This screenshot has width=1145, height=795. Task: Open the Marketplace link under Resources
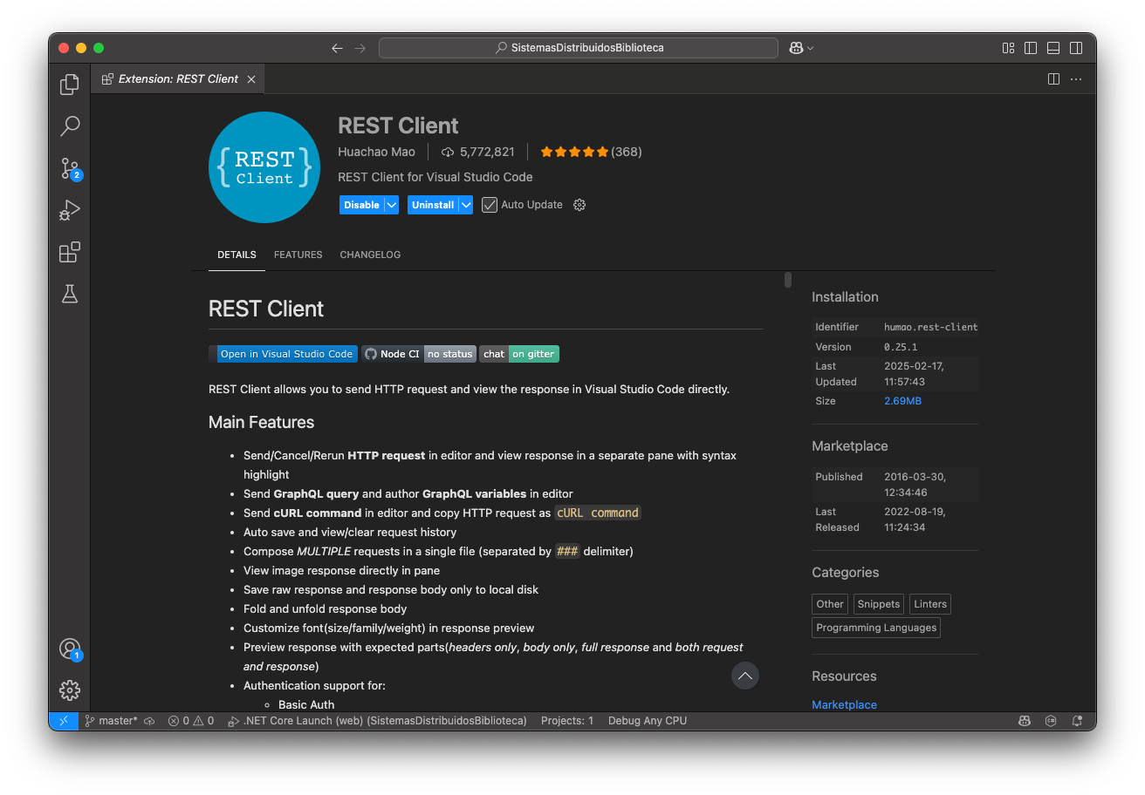coord(844,704)
